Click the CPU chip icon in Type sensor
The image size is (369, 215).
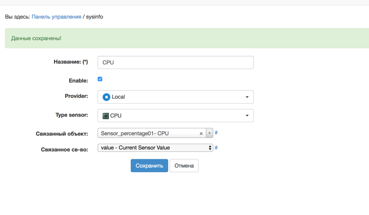(106, 116)
